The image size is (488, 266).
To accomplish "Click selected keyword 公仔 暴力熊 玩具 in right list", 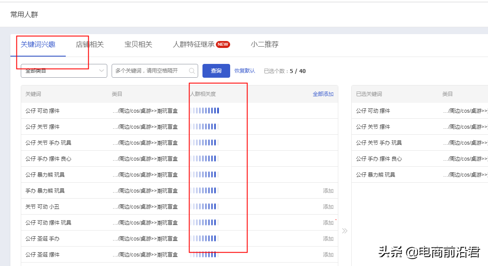I will [x=376, y=174].
